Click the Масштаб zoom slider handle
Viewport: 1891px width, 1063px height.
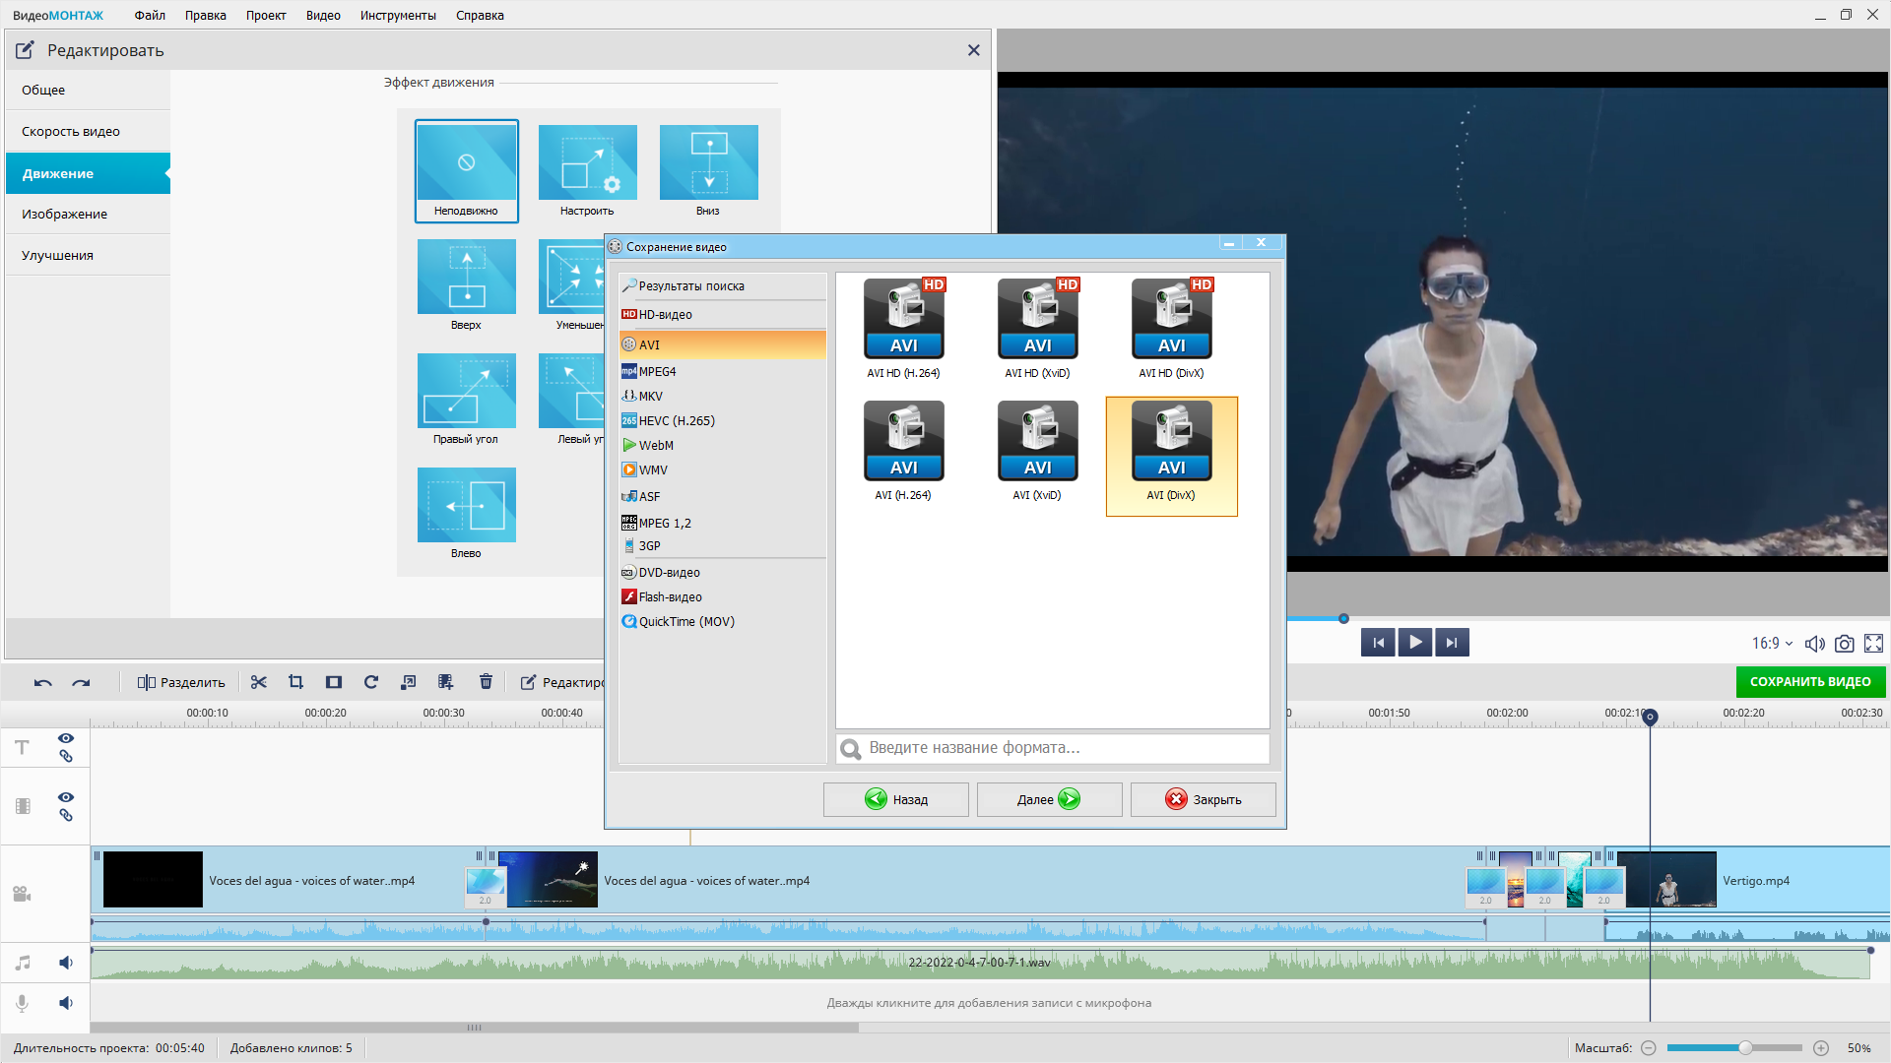1745,1048
